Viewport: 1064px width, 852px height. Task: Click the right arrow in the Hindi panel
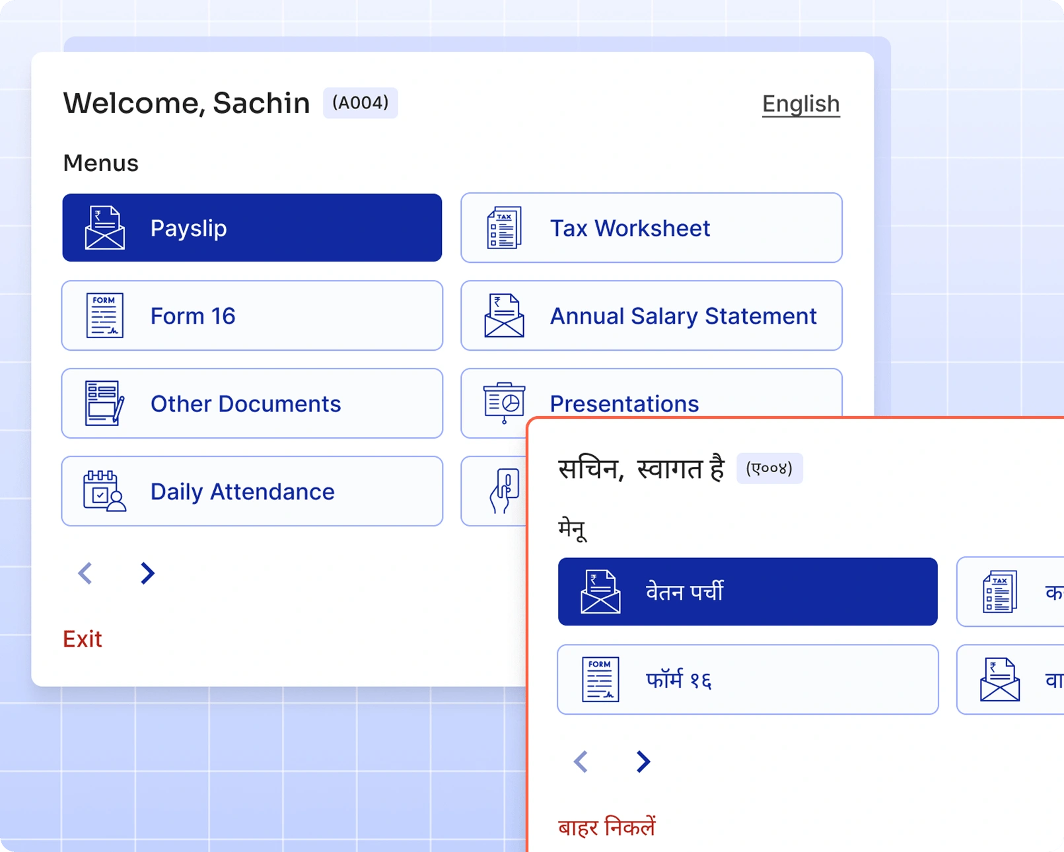pyautogui.click(x=642, y=762)
